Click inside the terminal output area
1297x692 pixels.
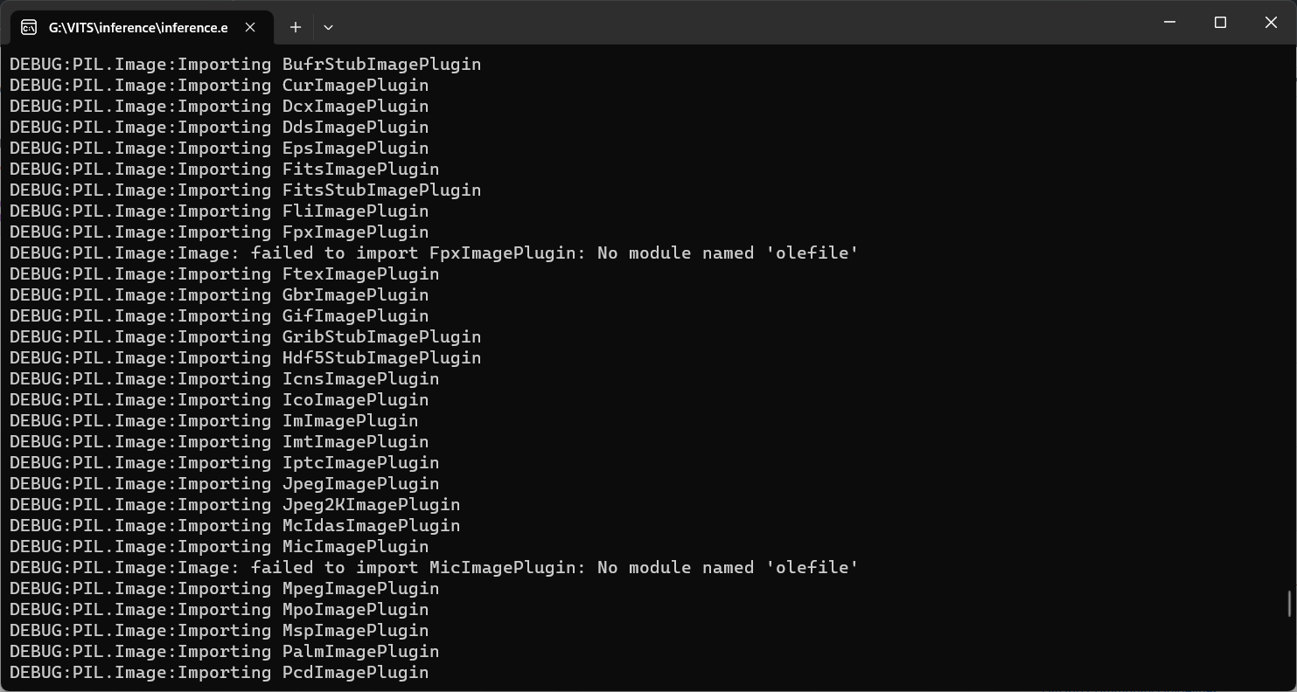pos(647,393)
